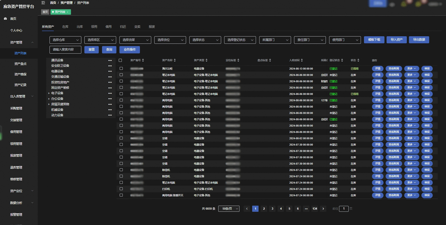Click the dashboard icon beside 首页 in sidebar
Viewport: 446px width, 225px height.
tap(5, 18)
